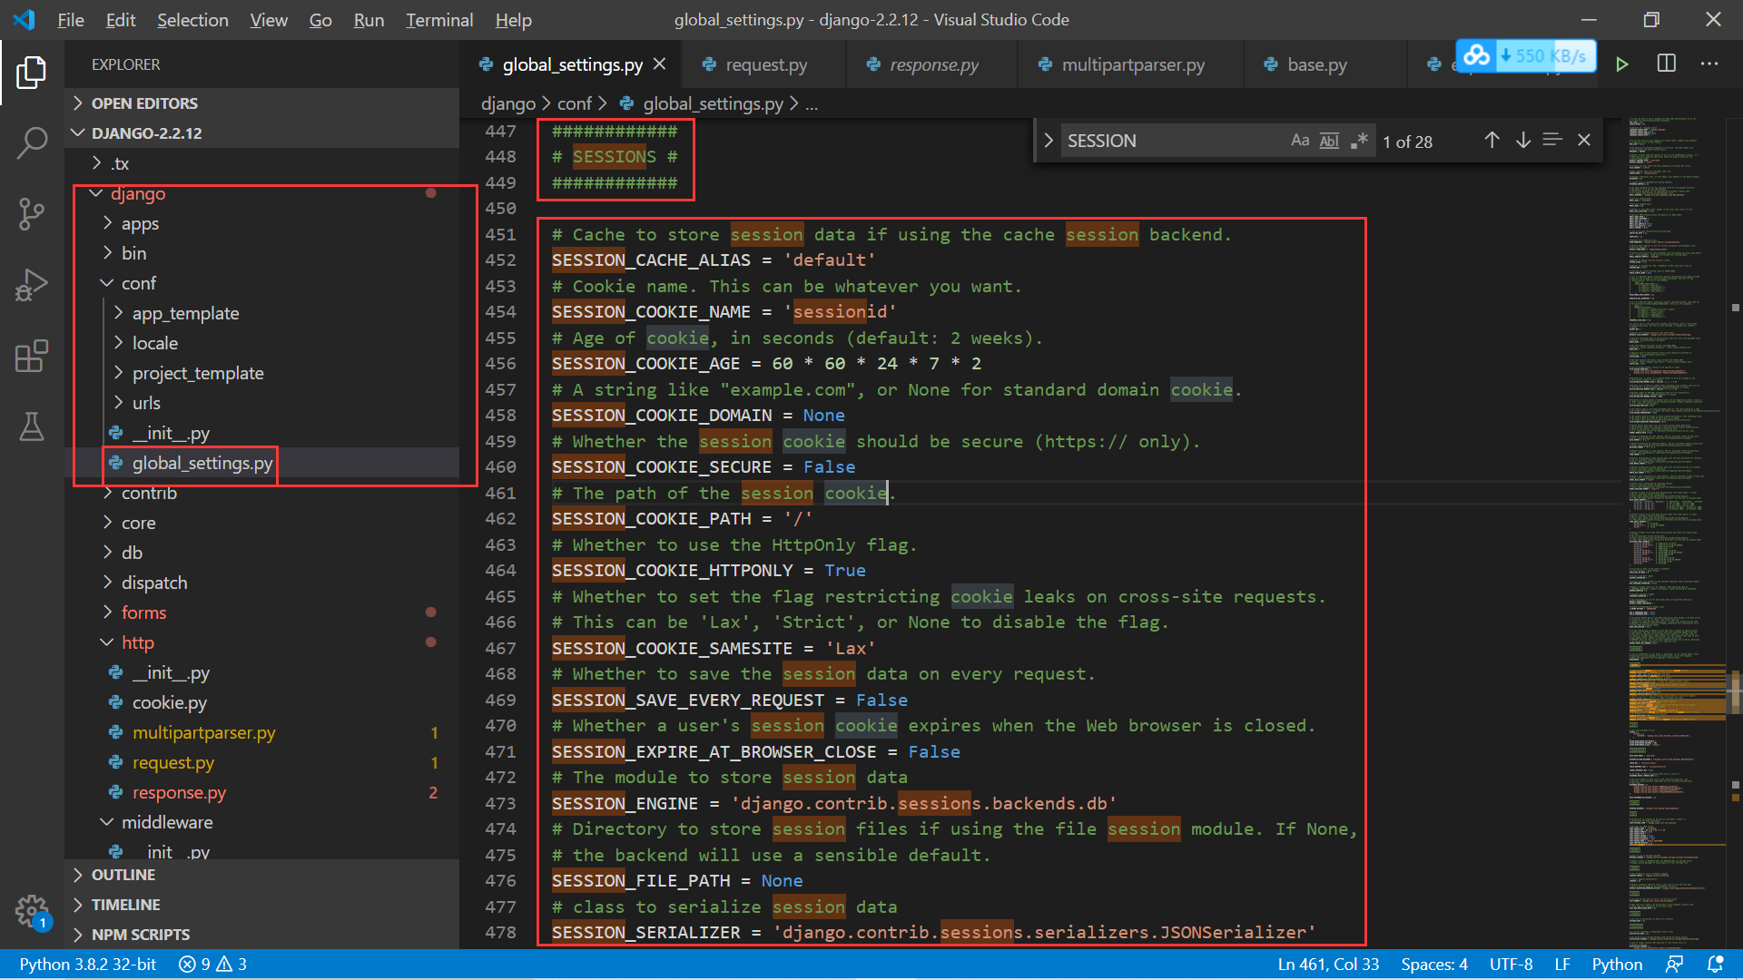Screen dimensions: 1743x980
Task: Open cookie.py in explorer
Action: click(170, 702)
